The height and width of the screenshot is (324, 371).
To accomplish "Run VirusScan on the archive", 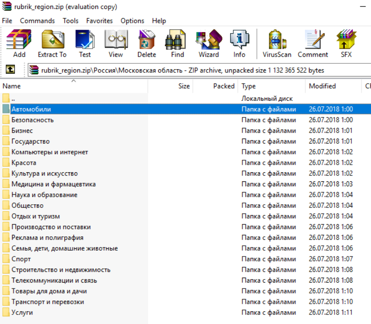I will tap(277, 44).
